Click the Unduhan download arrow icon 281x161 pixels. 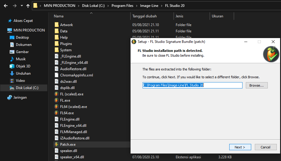[12, 73]
